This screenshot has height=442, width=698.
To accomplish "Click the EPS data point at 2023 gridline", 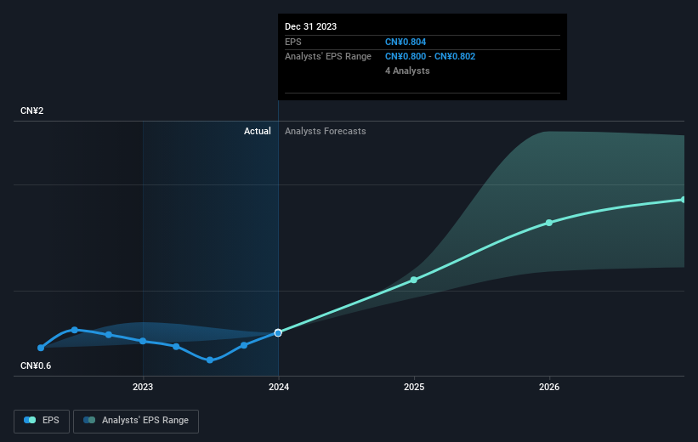I will point(143,342).
